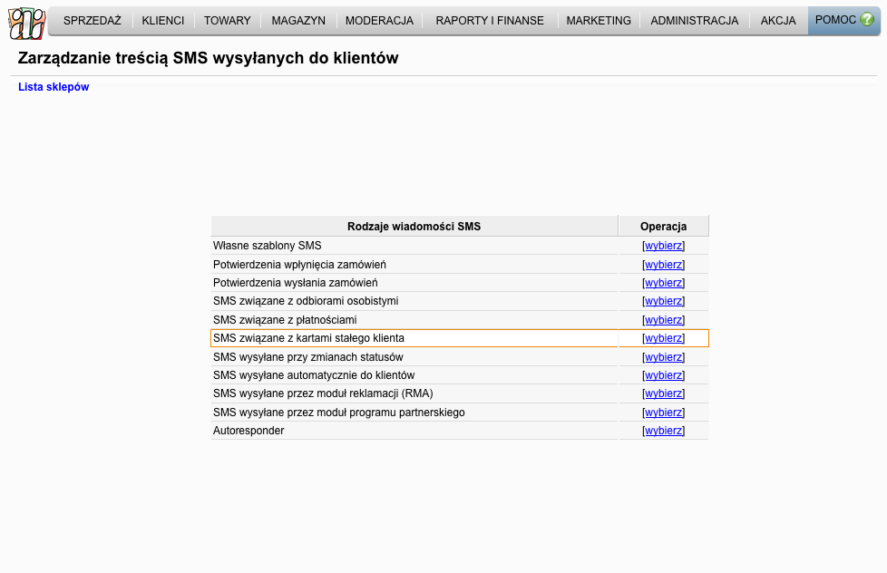Select wybierz for Potwierdzenia wpłynięcia zamówień
This screenshot has width=887, height=573.
(664, 265)
